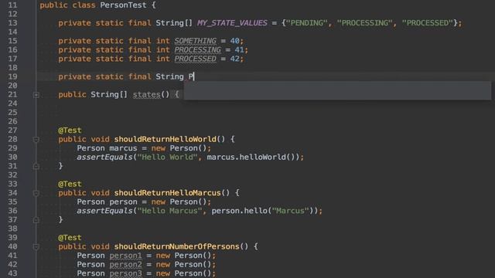Click the value 40 on line 15
This screenshot has width=495, height=278.
pyautogui.click(x=234, y=41)
